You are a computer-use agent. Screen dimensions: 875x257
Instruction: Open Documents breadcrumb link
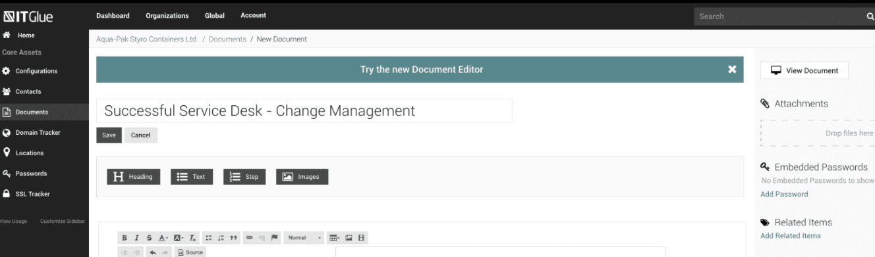click(227, 39)
